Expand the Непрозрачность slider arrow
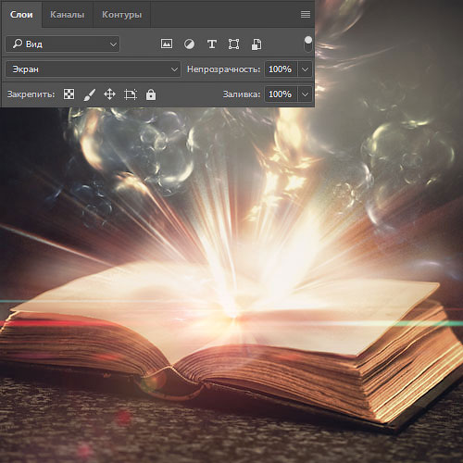The height and width of the screenshot is (463, 463). tap(305, 69)
